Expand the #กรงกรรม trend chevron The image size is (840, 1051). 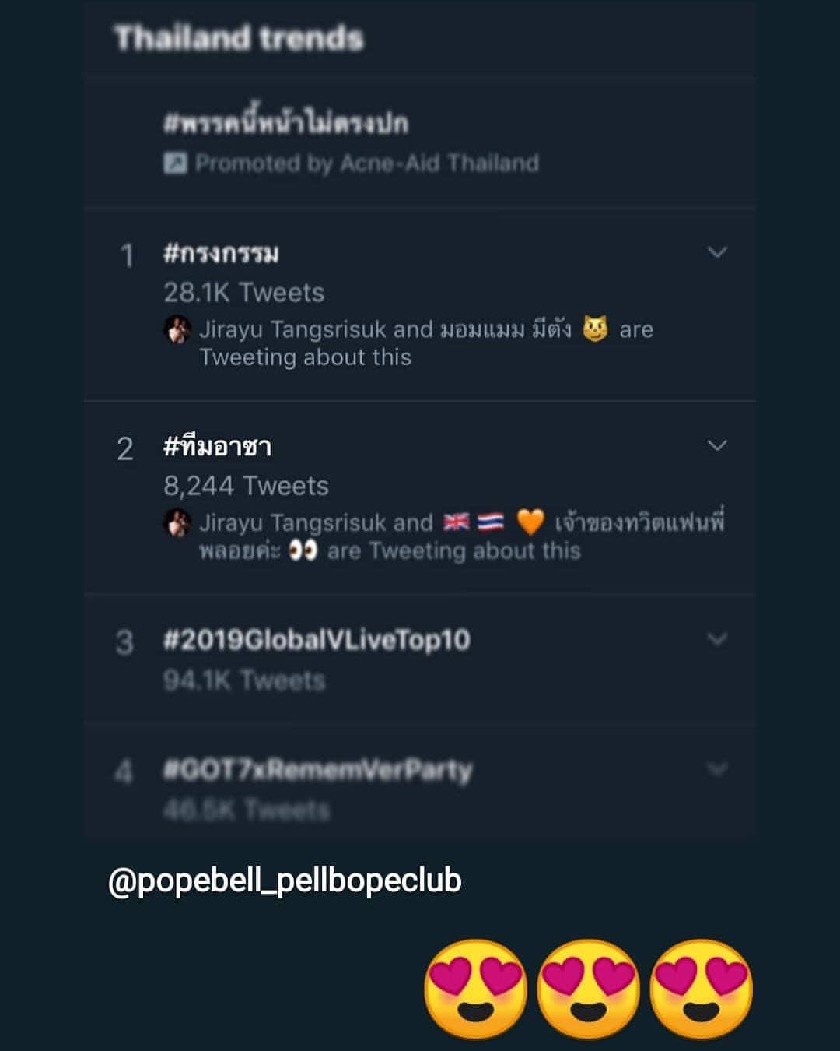(717, 252)
